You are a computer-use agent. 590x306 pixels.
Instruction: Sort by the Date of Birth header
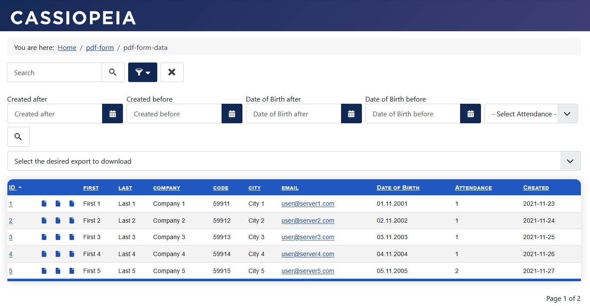pyautogui.click(x=398, y=188)
